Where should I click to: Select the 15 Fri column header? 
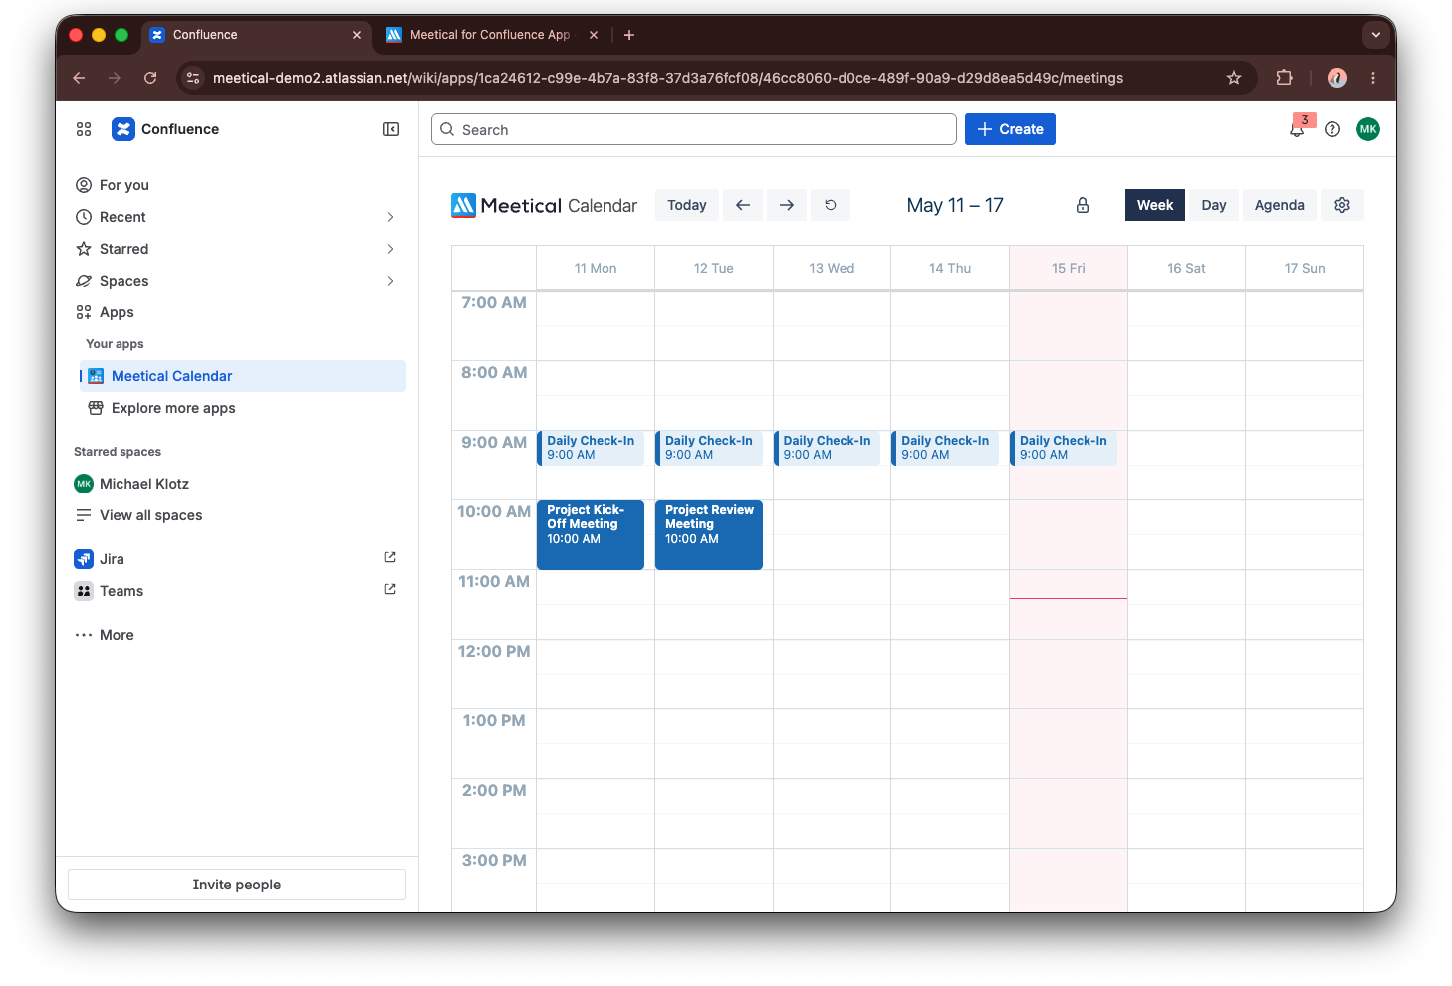(x=1069, y=268)
